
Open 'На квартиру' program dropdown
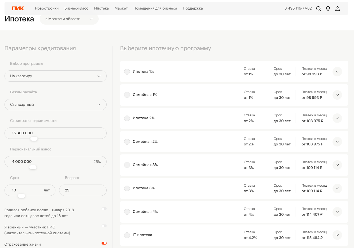click(x=55, y=76)
